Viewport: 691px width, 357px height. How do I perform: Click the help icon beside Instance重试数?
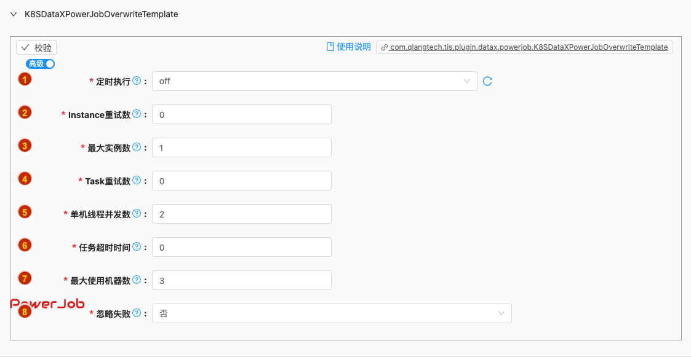[137, 114]
